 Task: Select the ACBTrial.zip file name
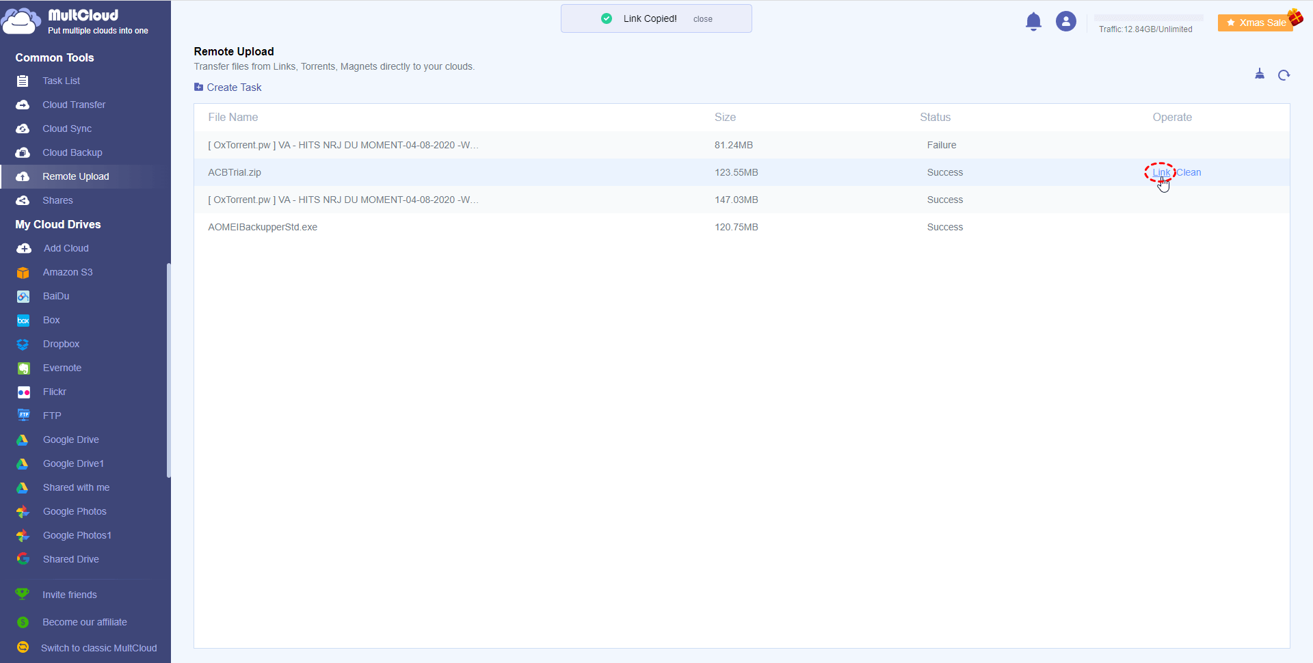(235, 172)
